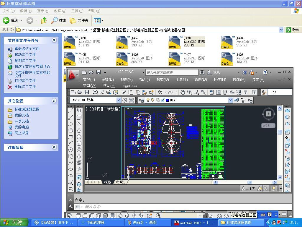Image resolution: width=302 pixels, height=227 pixels.
Task: Click the Sphere 3D modeling tool
Action: 79,137
